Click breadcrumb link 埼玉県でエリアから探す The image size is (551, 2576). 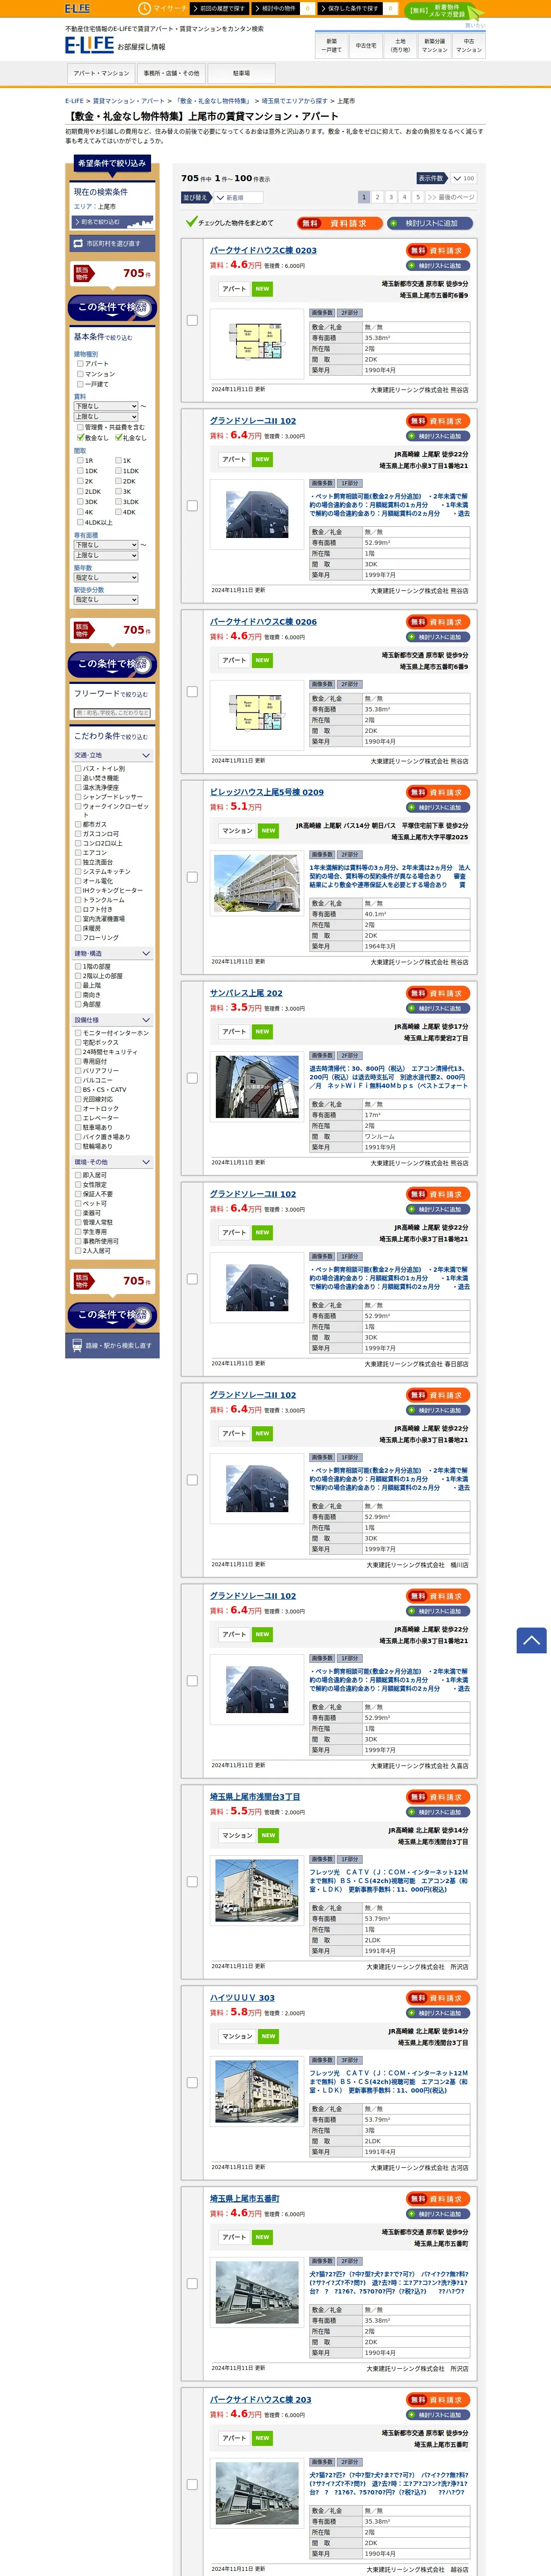(294, 101)
